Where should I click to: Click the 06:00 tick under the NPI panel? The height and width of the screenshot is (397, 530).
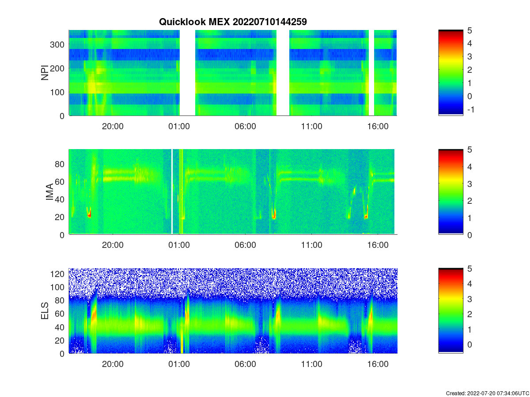[x=245, y=126]
